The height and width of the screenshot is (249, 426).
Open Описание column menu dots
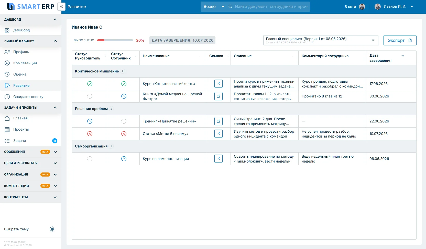(292, 56)
